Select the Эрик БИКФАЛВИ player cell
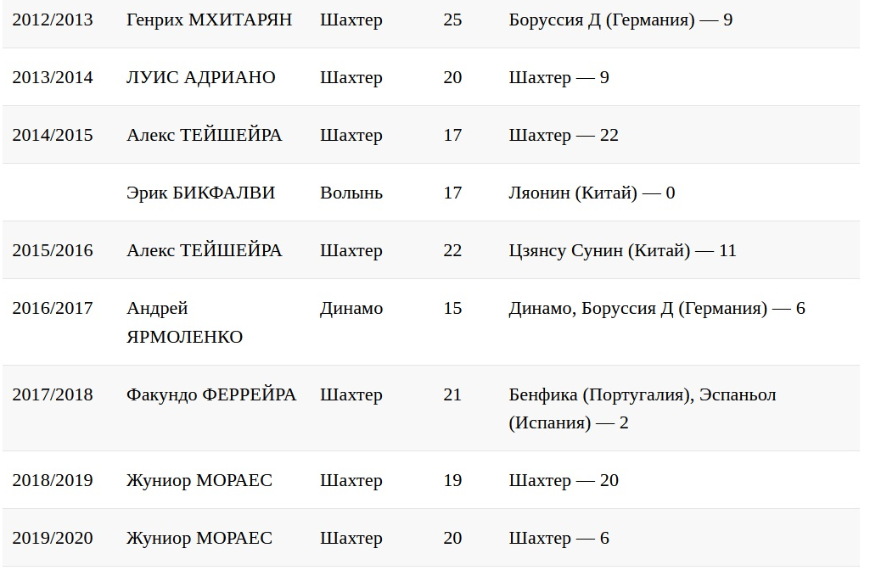Screen dimensions: 870x576 click(x=201, y=193)
